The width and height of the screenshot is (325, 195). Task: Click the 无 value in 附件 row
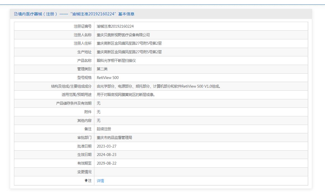[99, 112]
